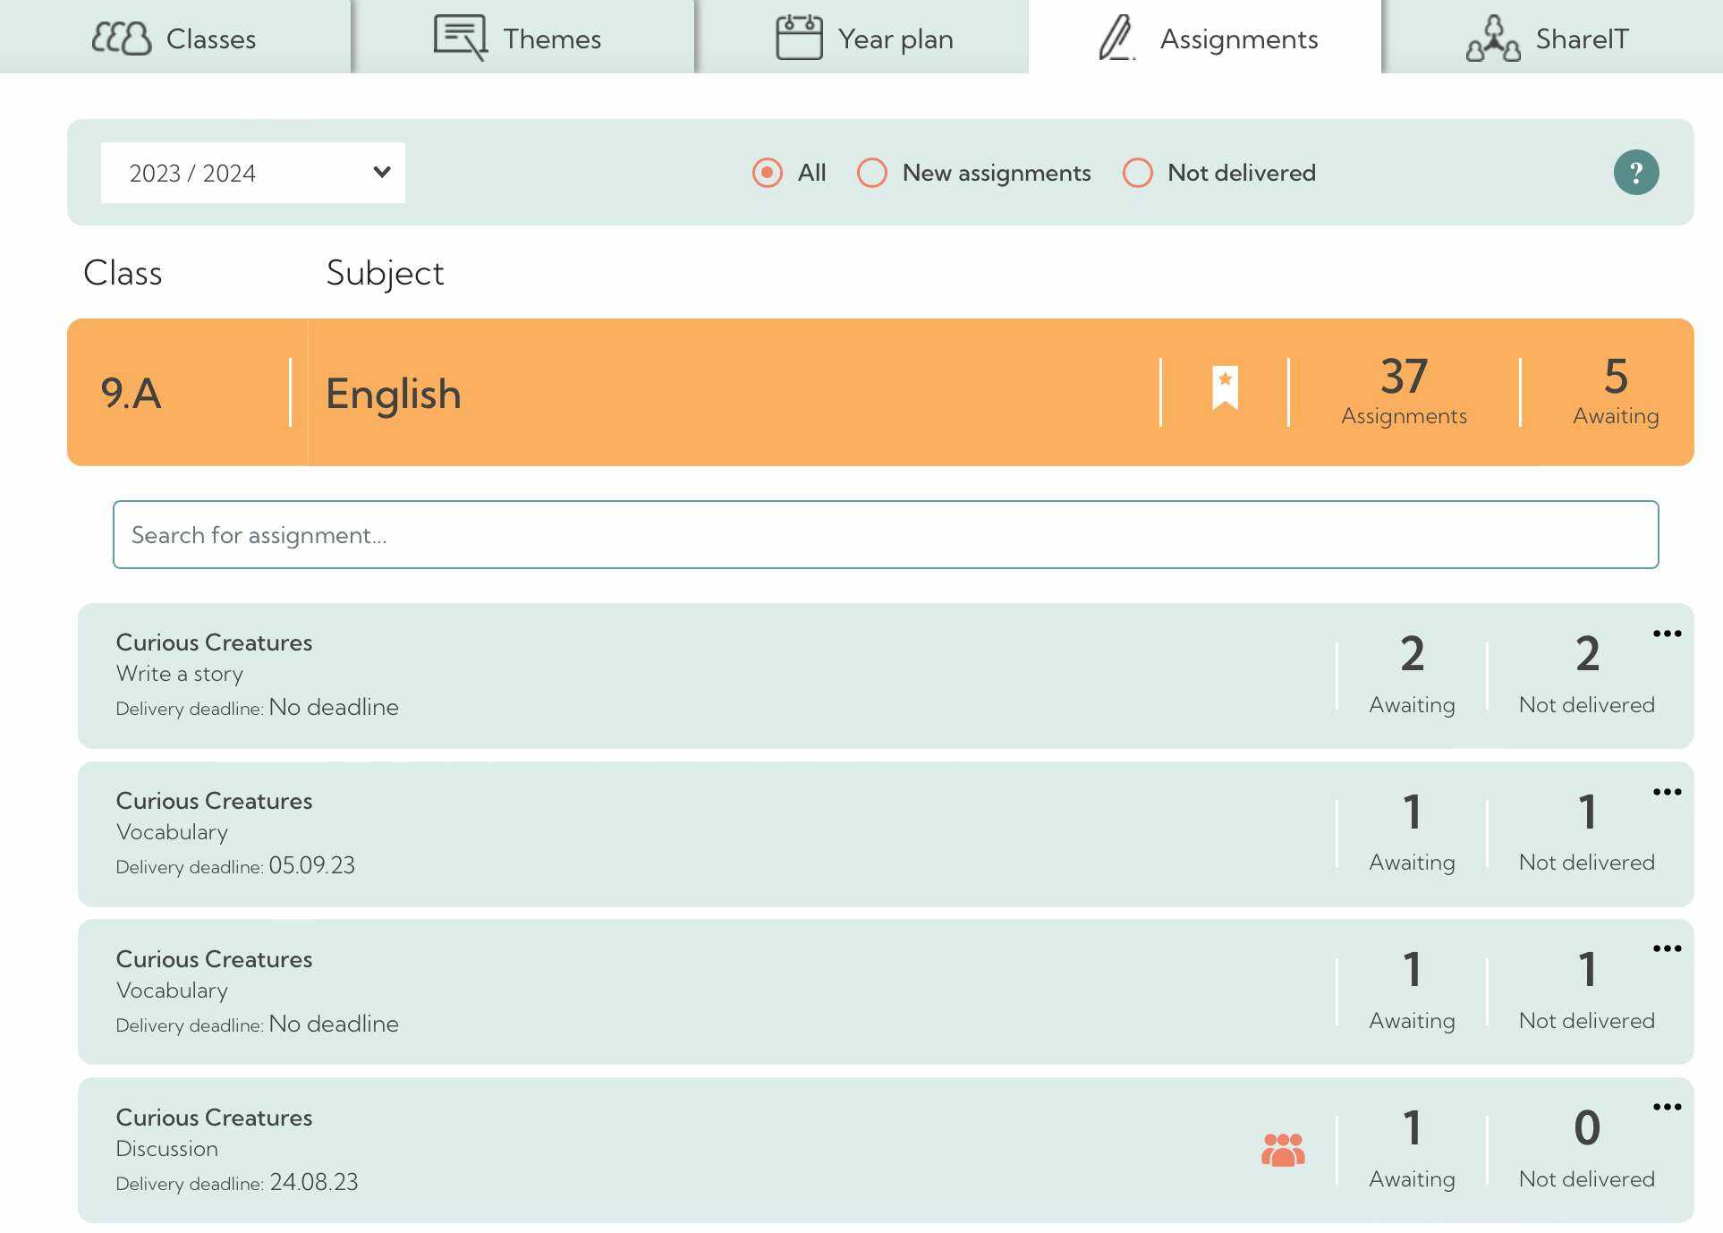Select the All filter radio button
Screen dimensions: 1723x1233
(x=767, y=173)
